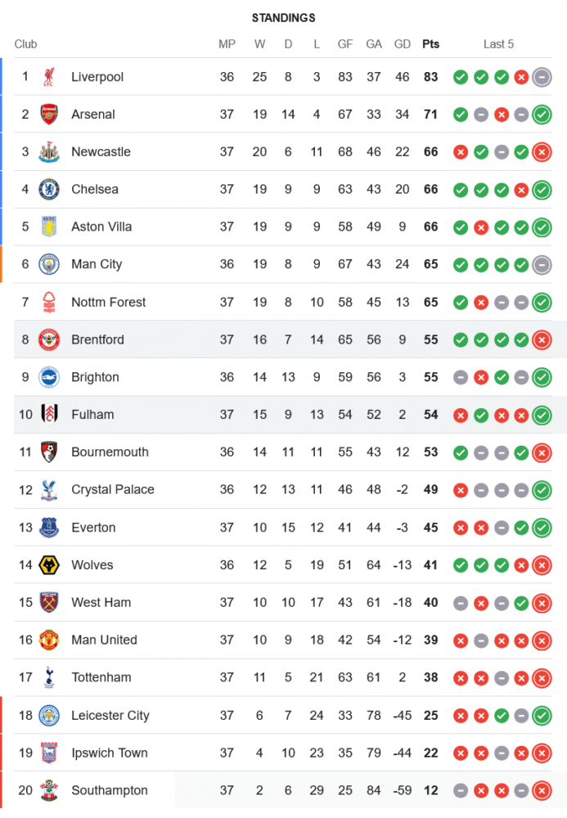The image size is (567, 818).
Task: Click the Wolves club crest icon
Action: coord(49,565)
